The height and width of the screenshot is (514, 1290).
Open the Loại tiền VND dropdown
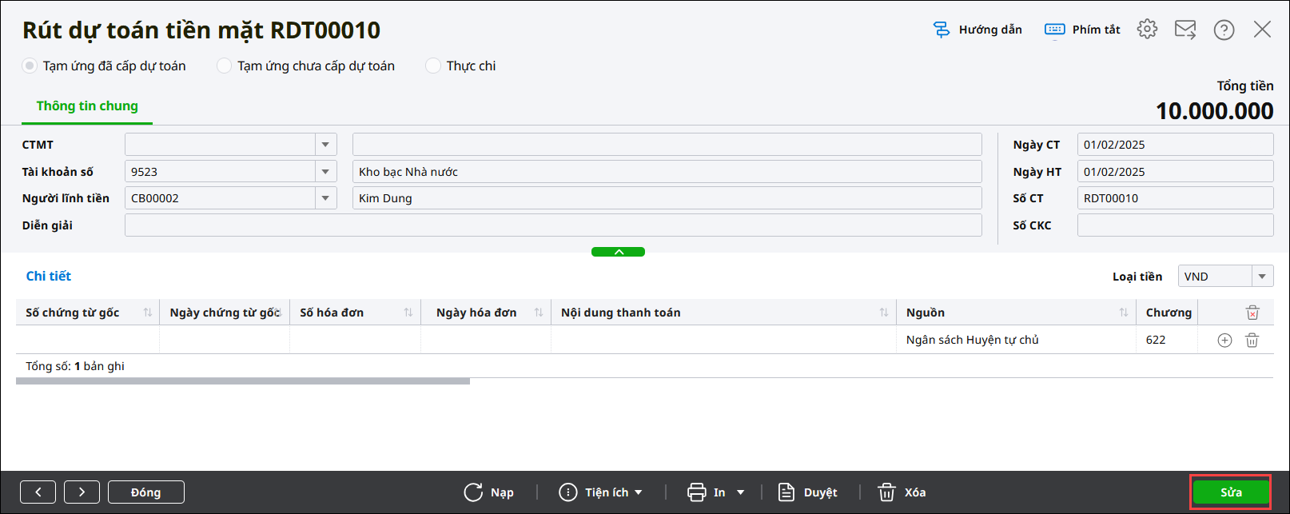point(1262,277)
